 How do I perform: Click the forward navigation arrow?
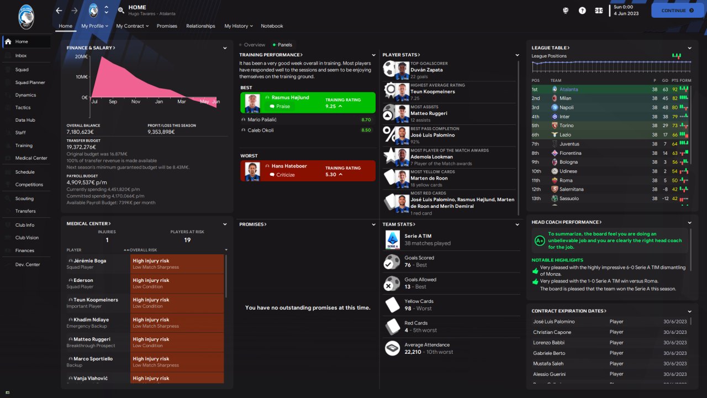tap(75, 11)
